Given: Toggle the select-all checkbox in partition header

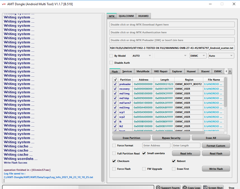Looking at the screenshot, I should pyautogui.click(x=115, y=80).
